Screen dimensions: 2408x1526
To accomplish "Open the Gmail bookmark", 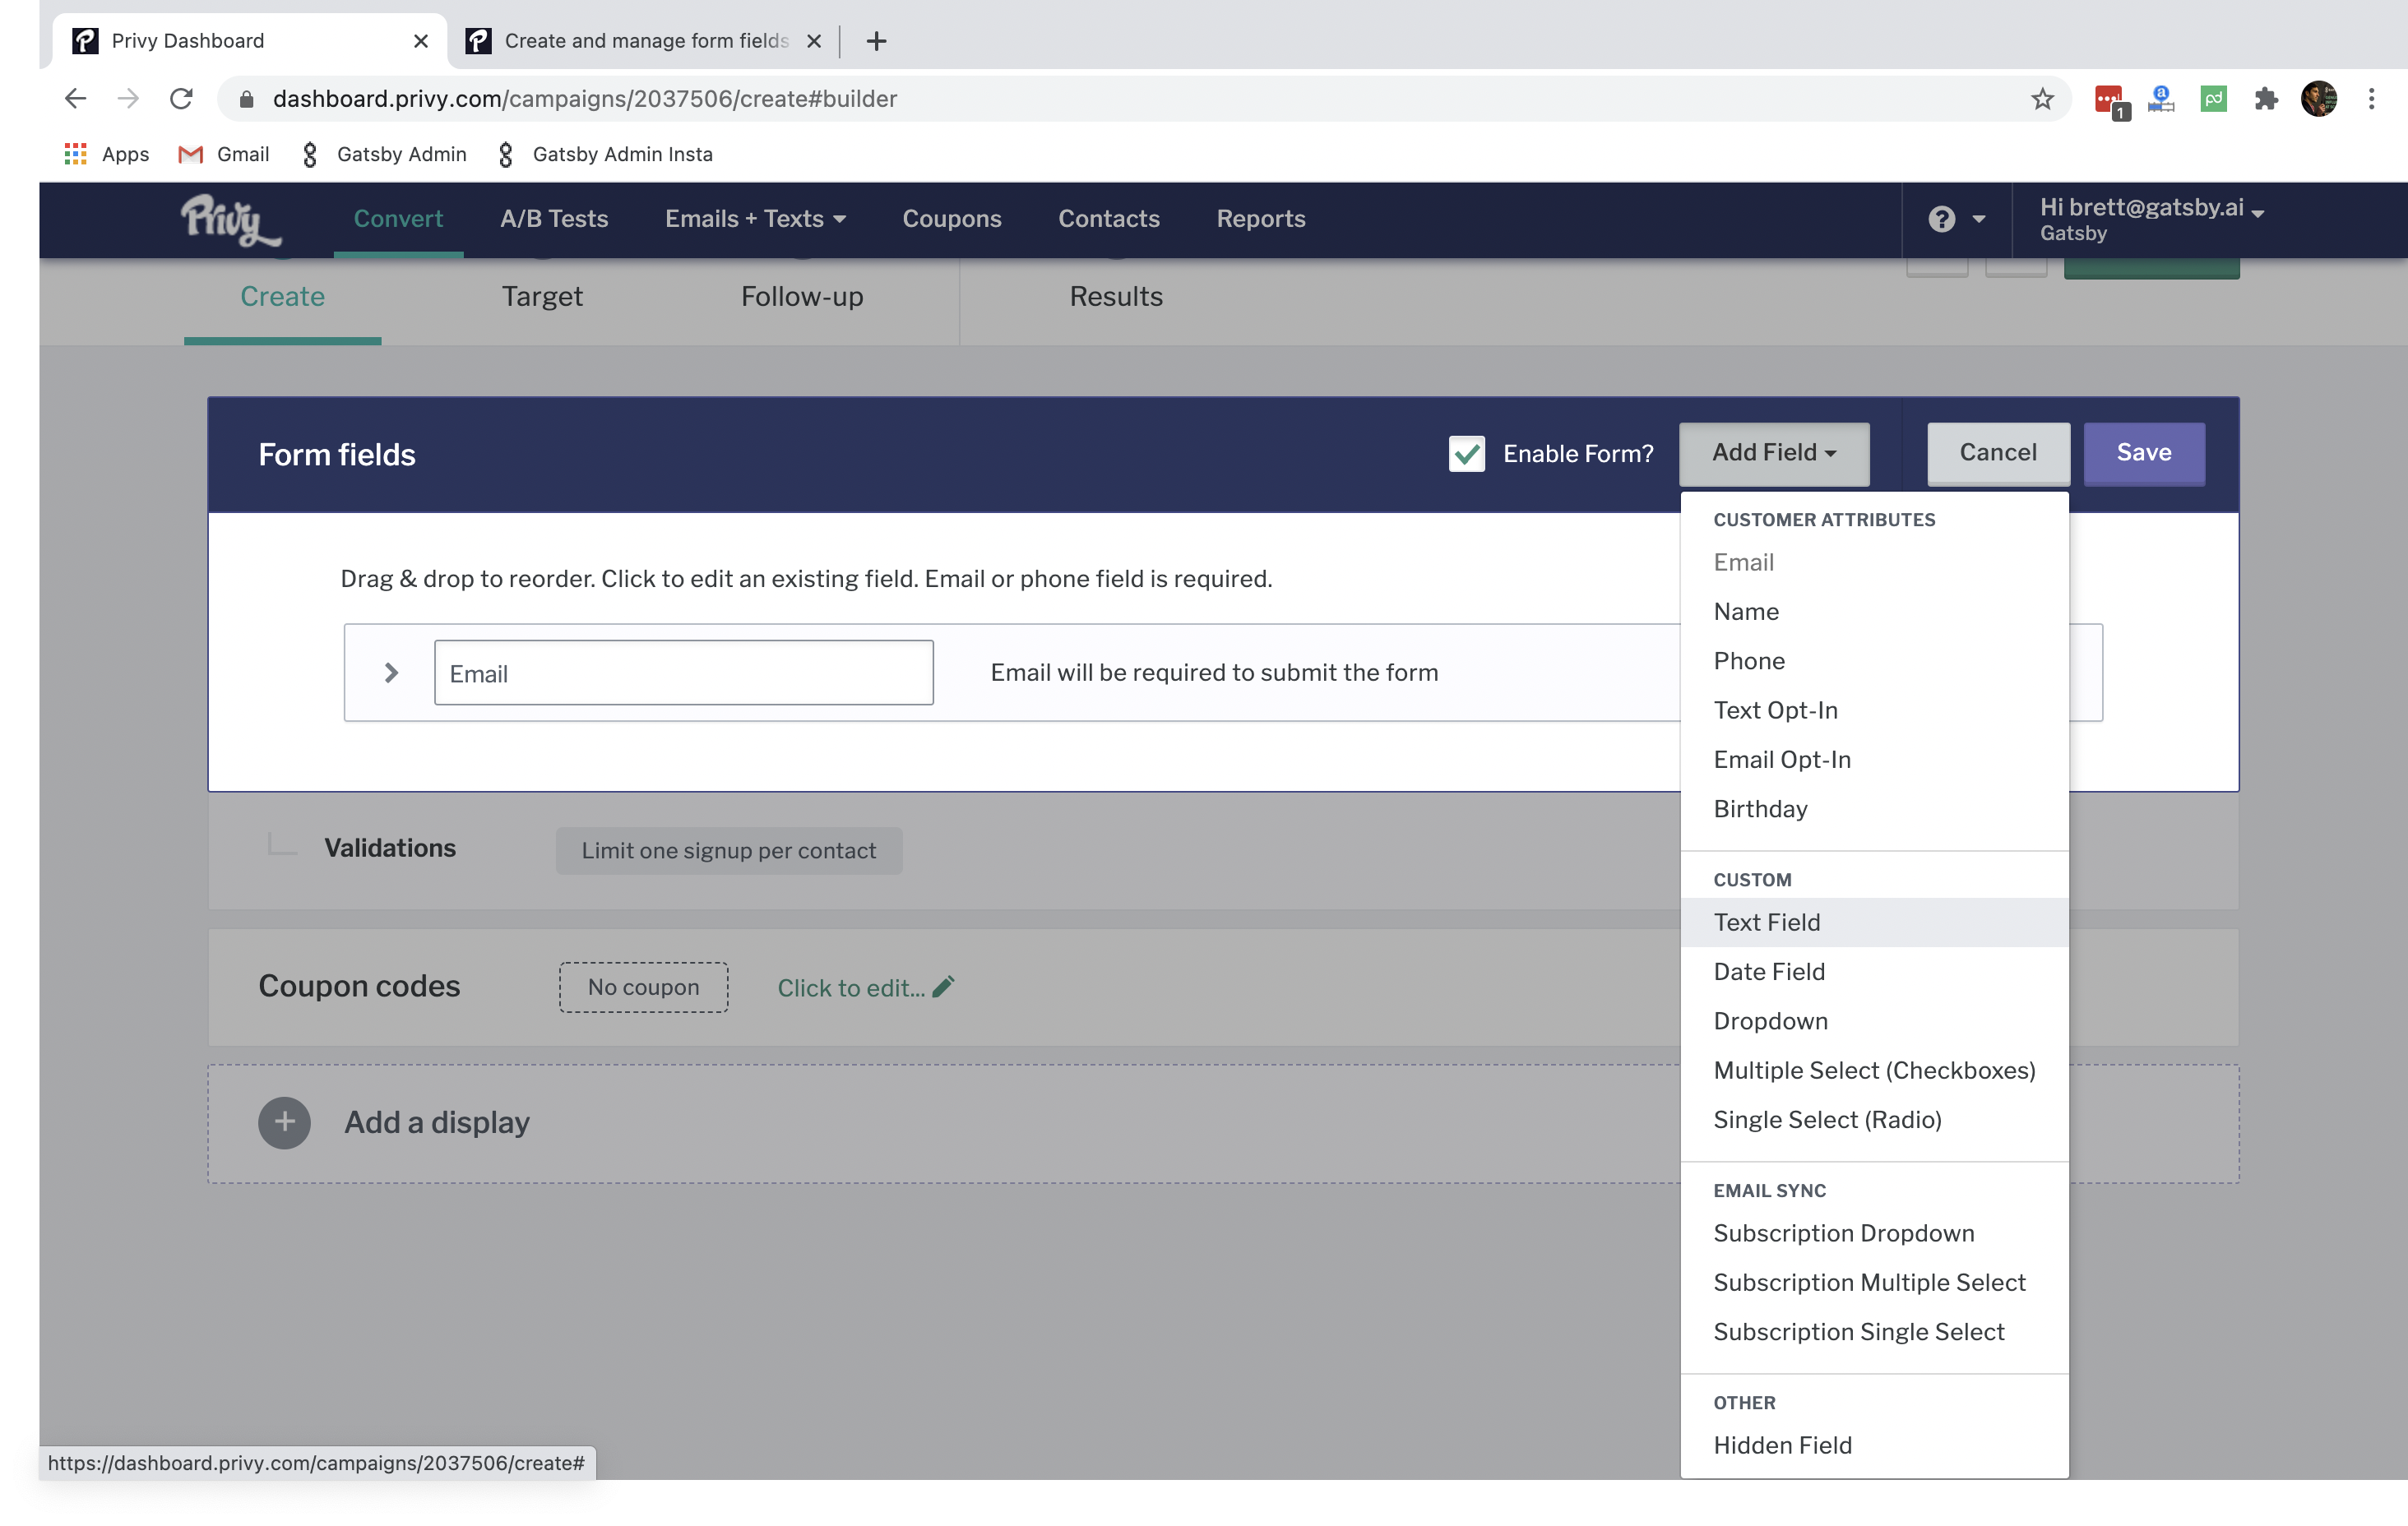I will (x=223, y=154).
